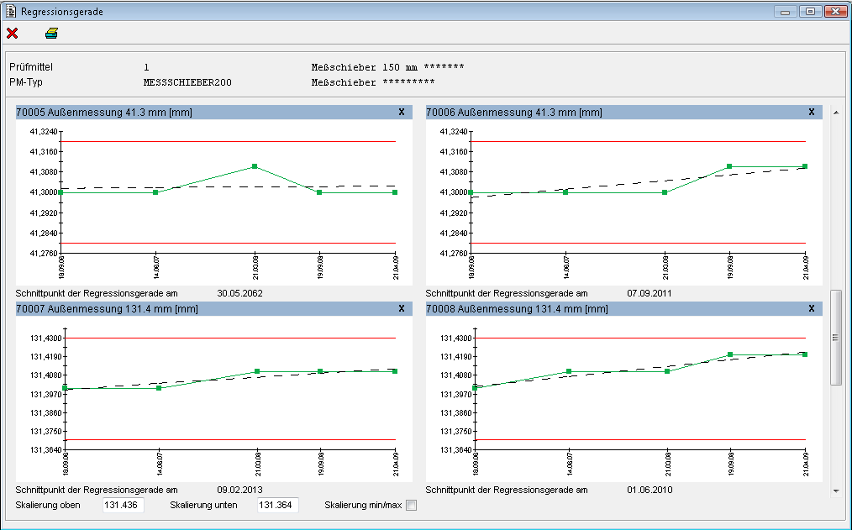
Task: Close the 70006 Außenmessung chart panel
Action: click(x=812, y=112)
